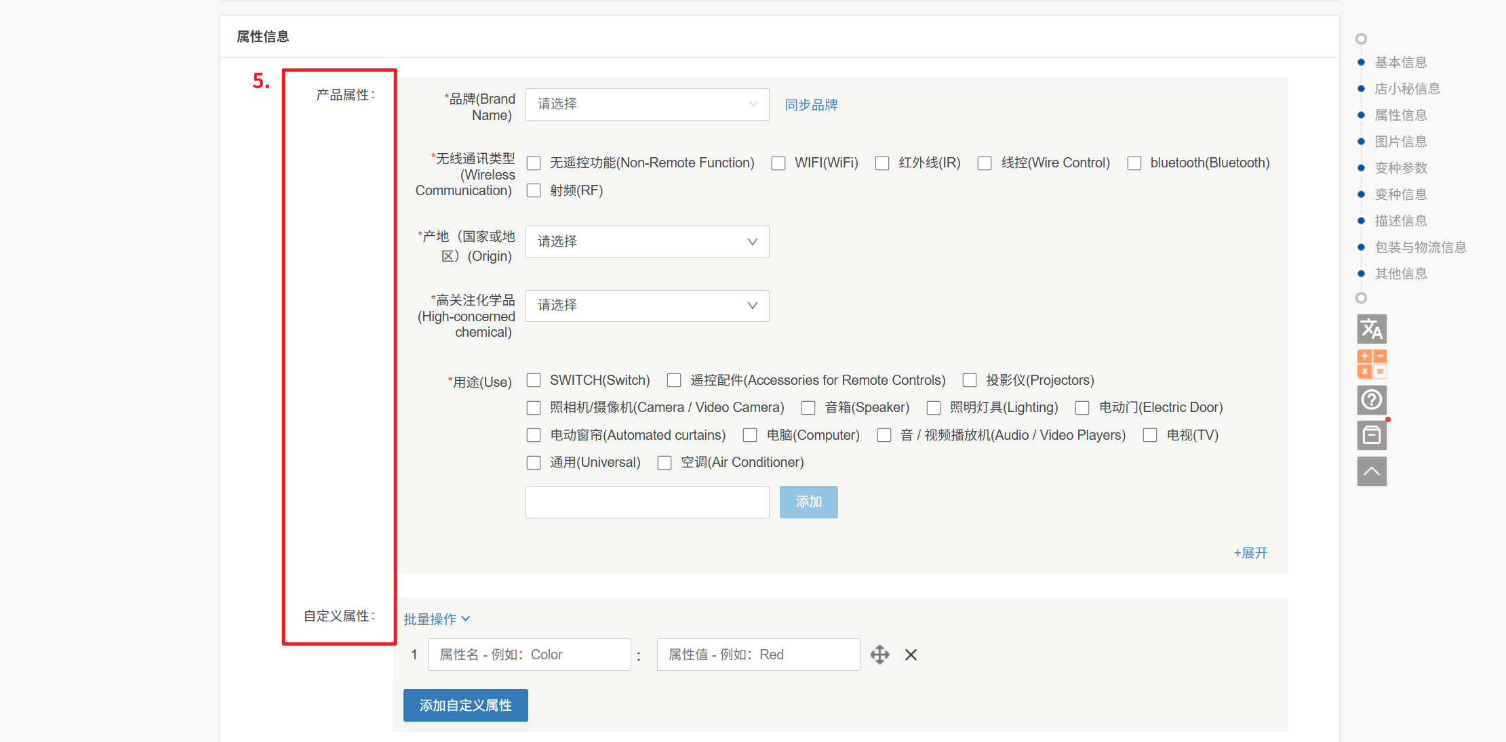The width and height of the screenshot is (1506, 742).
Task: Tick the 通用(Universal) use checkbox
Action: 534,463
